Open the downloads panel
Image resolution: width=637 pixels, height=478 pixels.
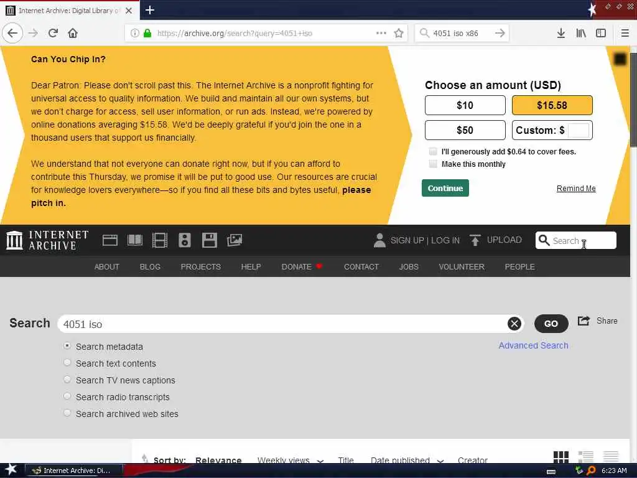pos(561,33)
